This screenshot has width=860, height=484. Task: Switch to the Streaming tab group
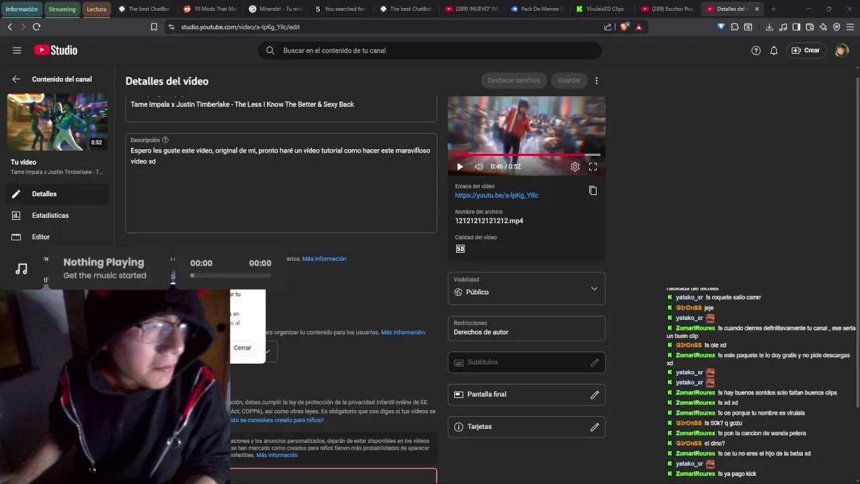tap(62, 9)
